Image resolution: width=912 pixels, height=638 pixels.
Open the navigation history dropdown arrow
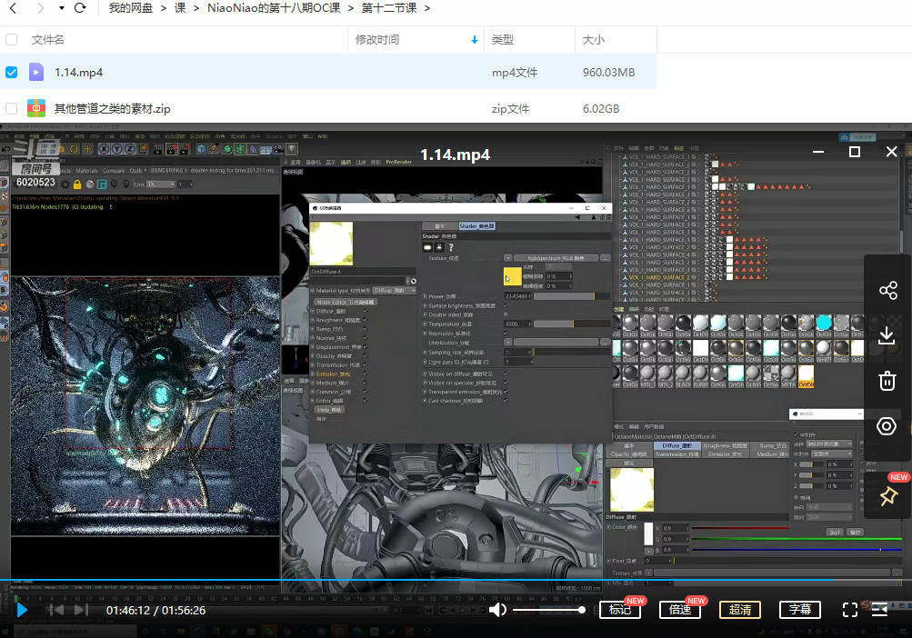click(61, 9)
